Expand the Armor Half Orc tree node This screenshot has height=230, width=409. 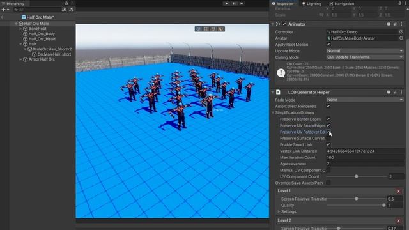coord(20,59)
